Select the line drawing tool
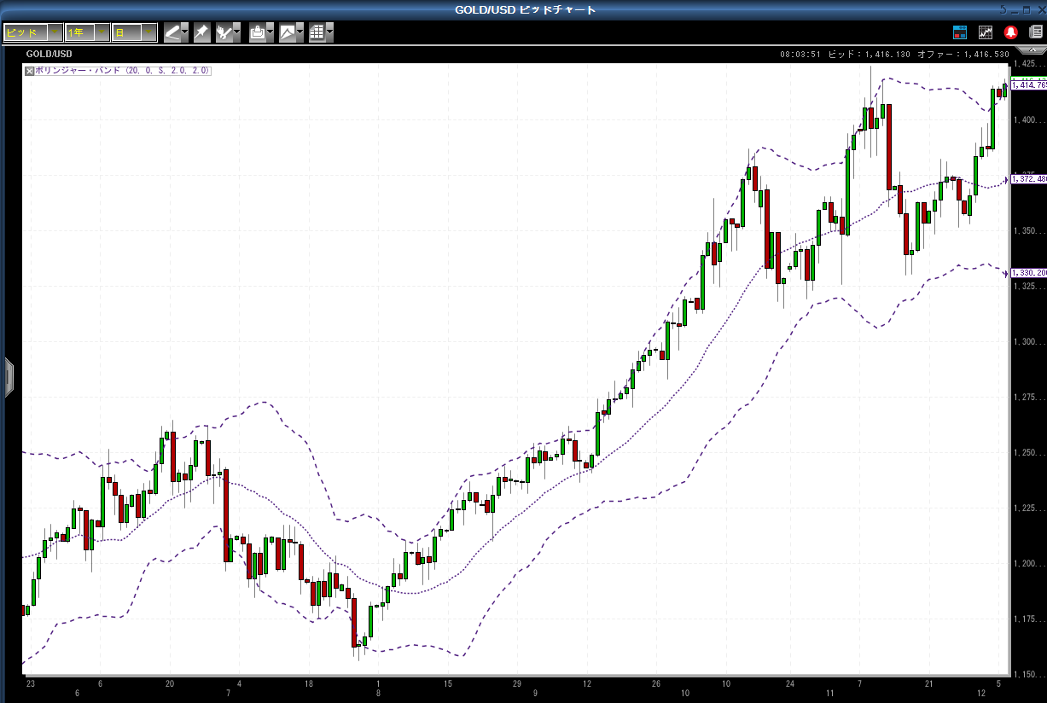 tap(172, 32)
